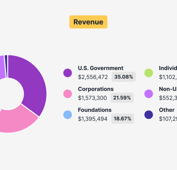Select the $1,573,300 revenue amount
The width and height of the screenshot is (177, 170).
pyautogui.click(x=92, y=98)
